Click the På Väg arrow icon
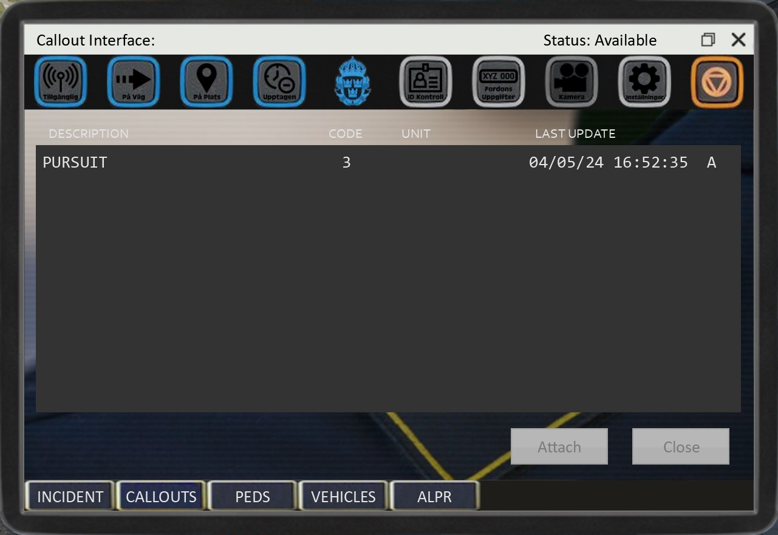 point(134,82)
